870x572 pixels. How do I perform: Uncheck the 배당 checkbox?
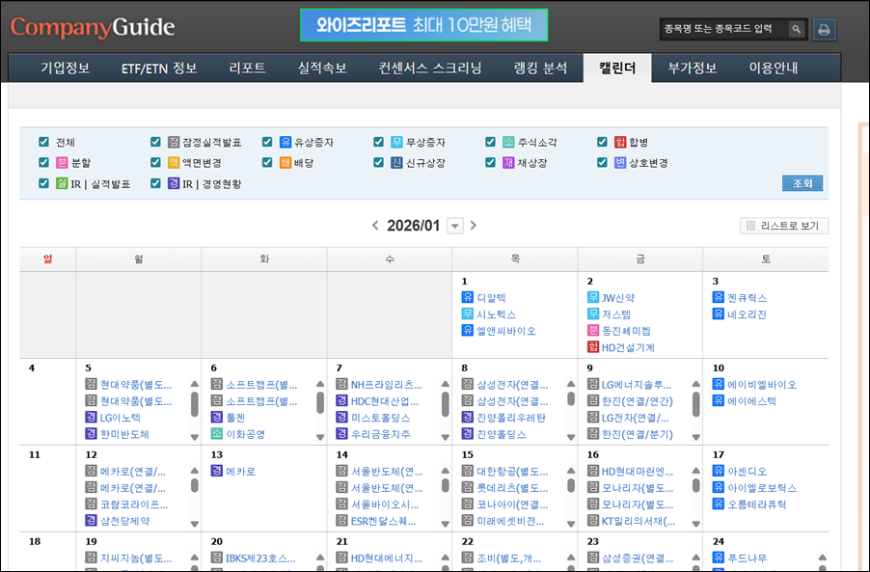267,163
